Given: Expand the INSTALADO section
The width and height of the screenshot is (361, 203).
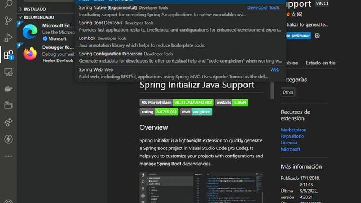Looking at the screenshot, I should tap(46, 9).
